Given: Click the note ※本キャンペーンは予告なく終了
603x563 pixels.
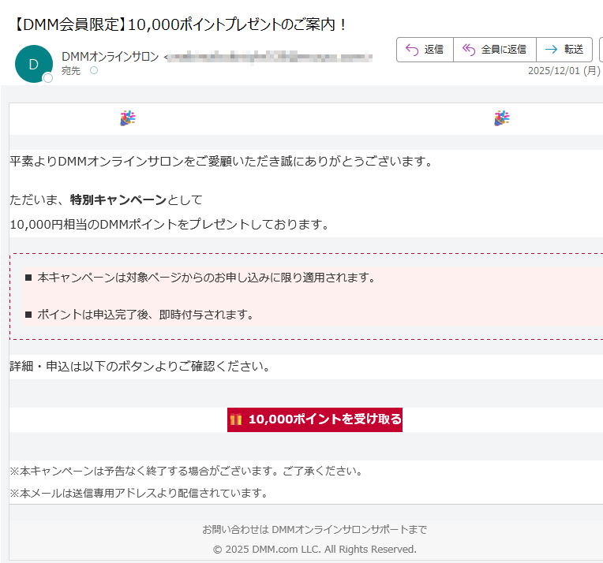Looking at the screenshot, I should [186, 472].
